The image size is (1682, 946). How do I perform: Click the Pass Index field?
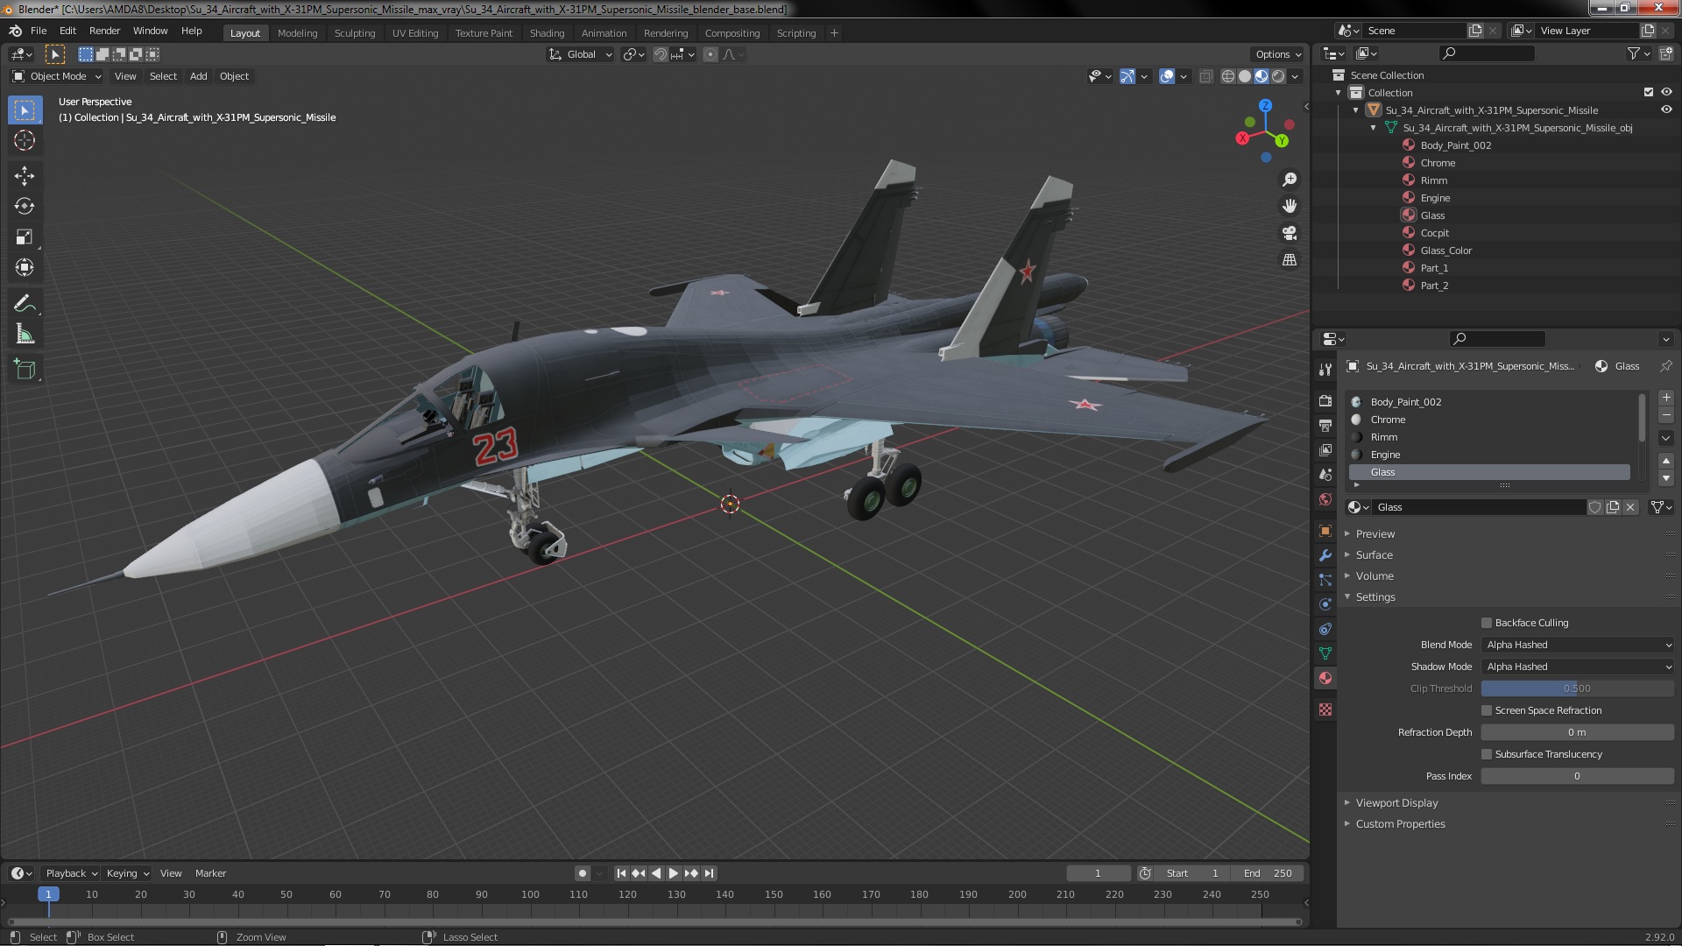pos(1578,776)
